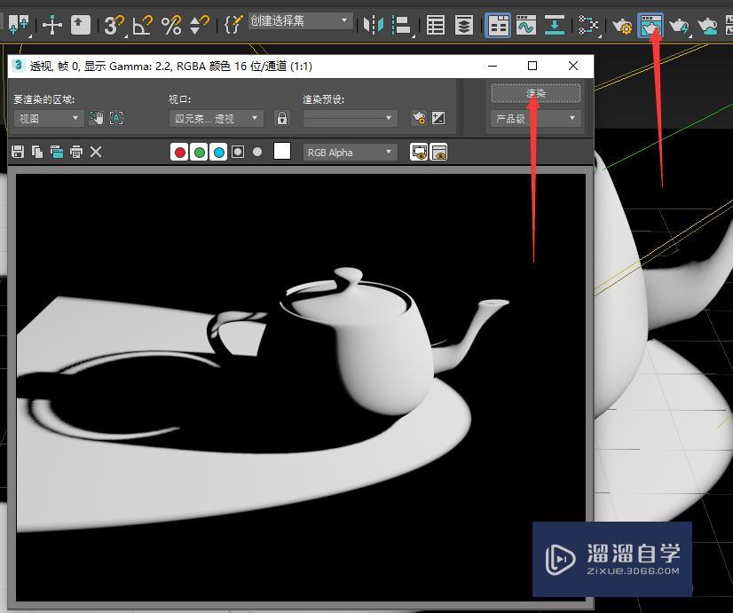Open the 视图 area-to-render dropdown
Viewport: 733px width, 613px height.
click(x=49, y=119)
